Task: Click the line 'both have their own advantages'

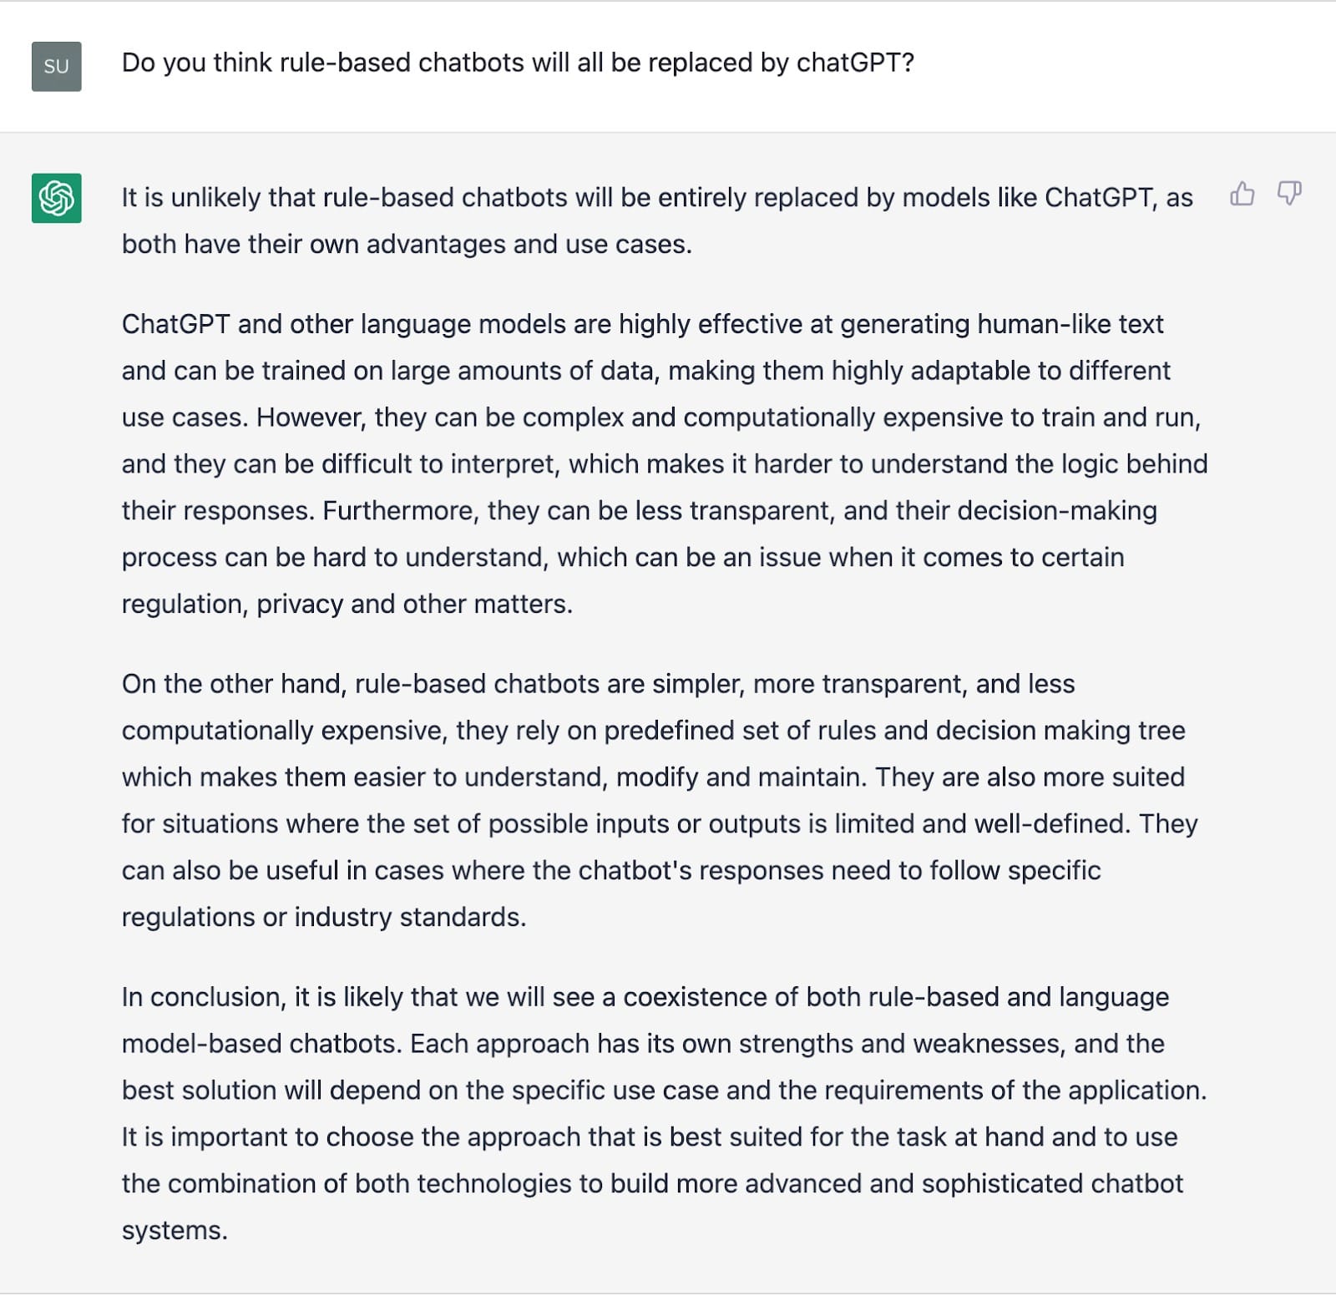Action: coord(407,245)
